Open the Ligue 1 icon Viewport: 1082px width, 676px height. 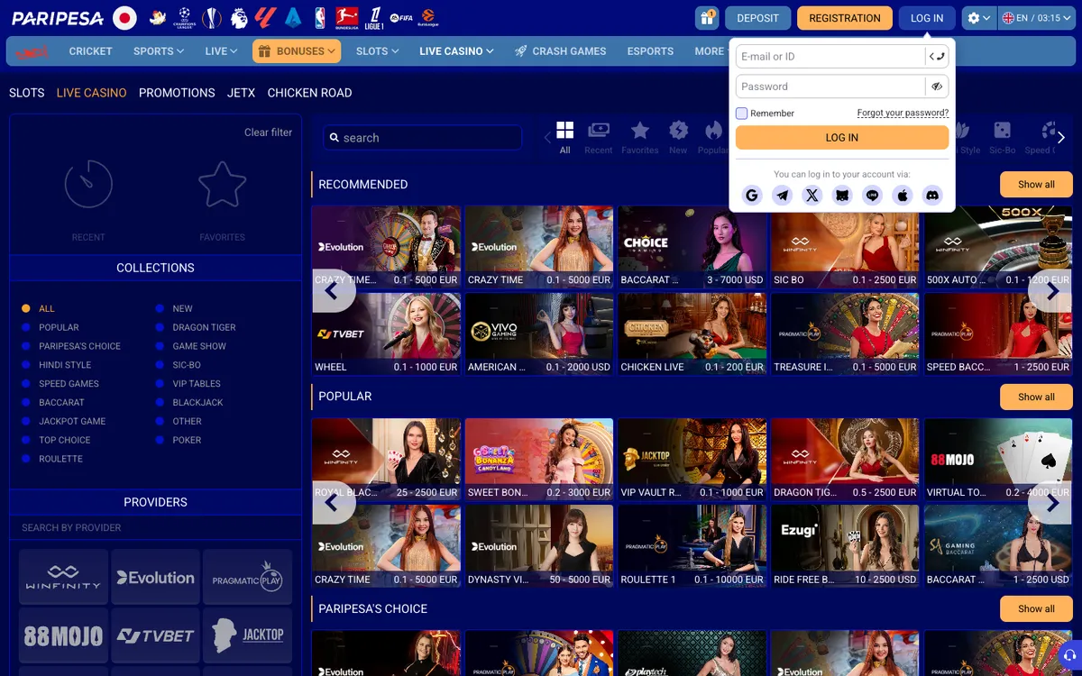[374, 17]
